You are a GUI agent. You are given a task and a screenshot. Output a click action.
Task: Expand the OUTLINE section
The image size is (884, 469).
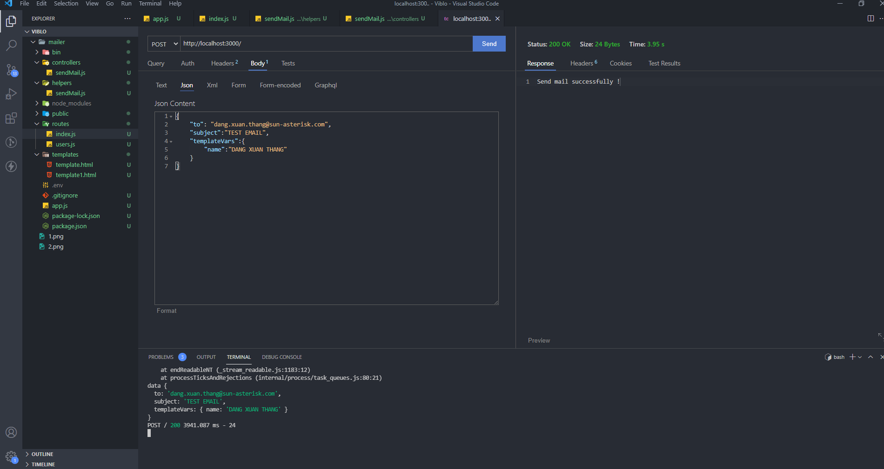(x=42, y=454)
